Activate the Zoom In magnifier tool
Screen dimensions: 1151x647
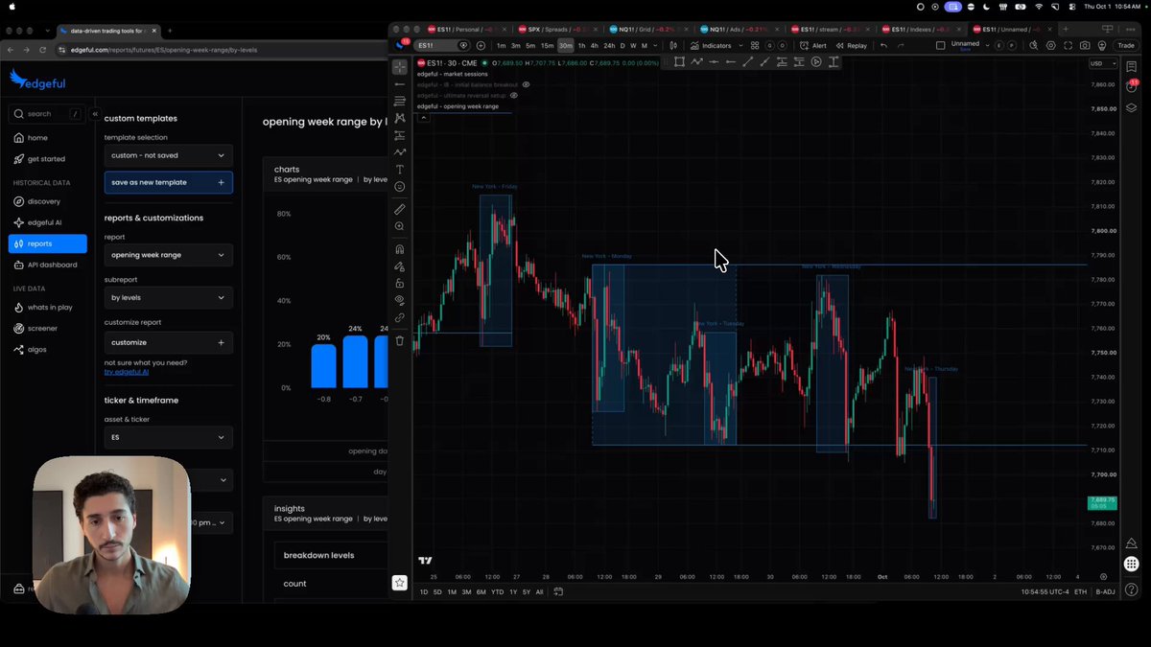400,226
